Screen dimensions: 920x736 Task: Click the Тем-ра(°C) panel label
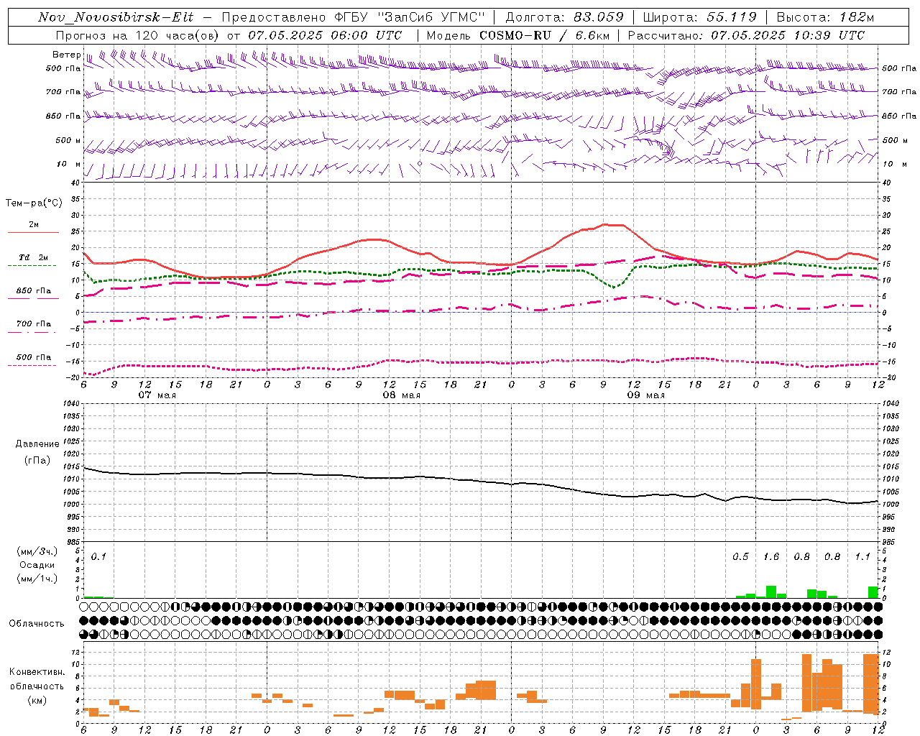[34, 203]
